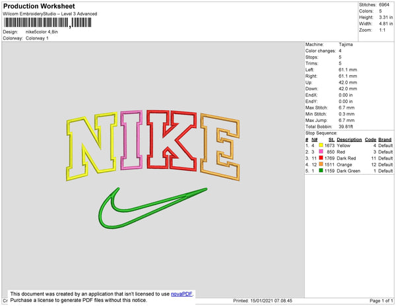Screen dimensions: 396x306
Task: Click the Machine value Tajima
Action: coord(345,44)
